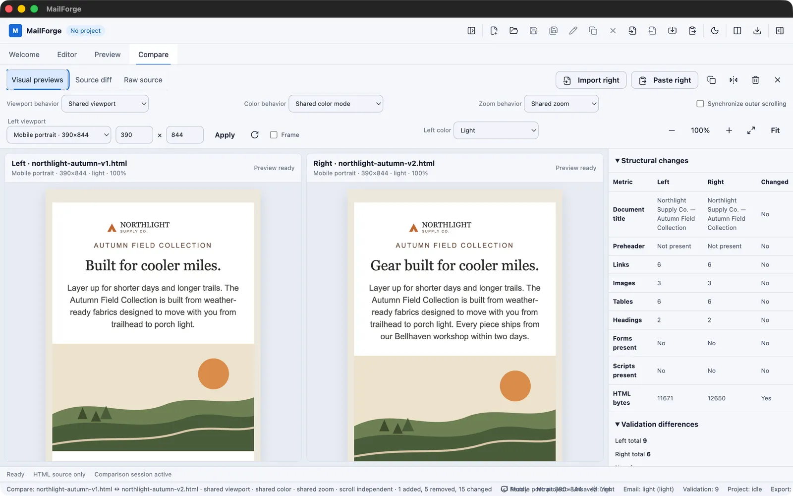
Task: Click the download-into-tray toolbar icon
Action: (x=672, y=31)
